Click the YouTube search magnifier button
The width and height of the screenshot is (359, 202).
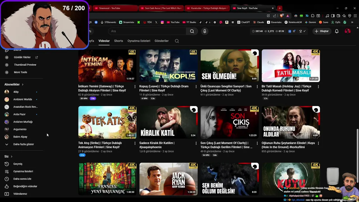192,31
